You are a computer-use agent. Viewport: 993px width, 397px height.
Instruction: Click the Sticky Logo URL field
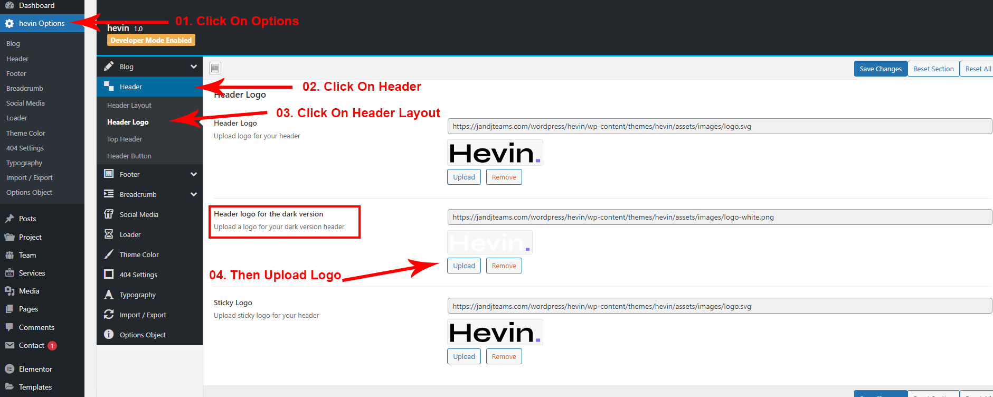coord(719,306)
